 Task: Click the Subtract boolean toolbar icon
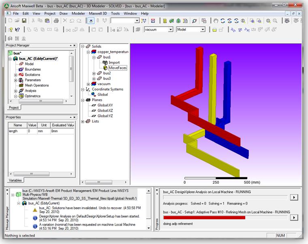tap(36, 30)
